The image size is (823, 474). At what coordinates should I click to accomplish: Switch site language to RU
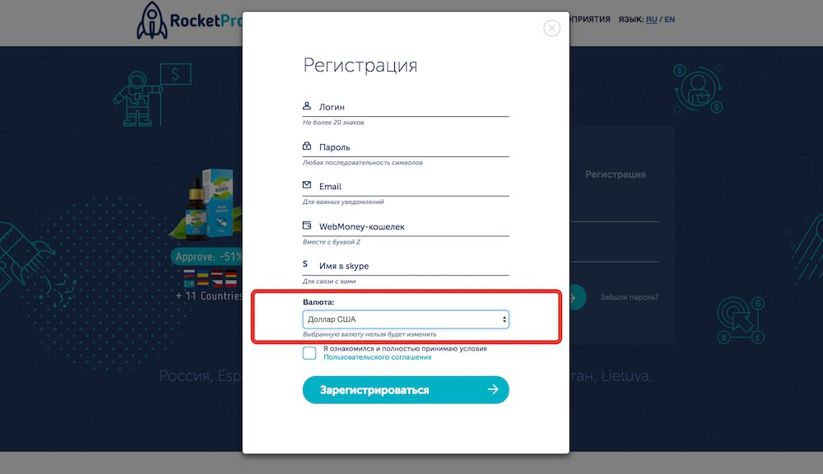pos(651,19)
